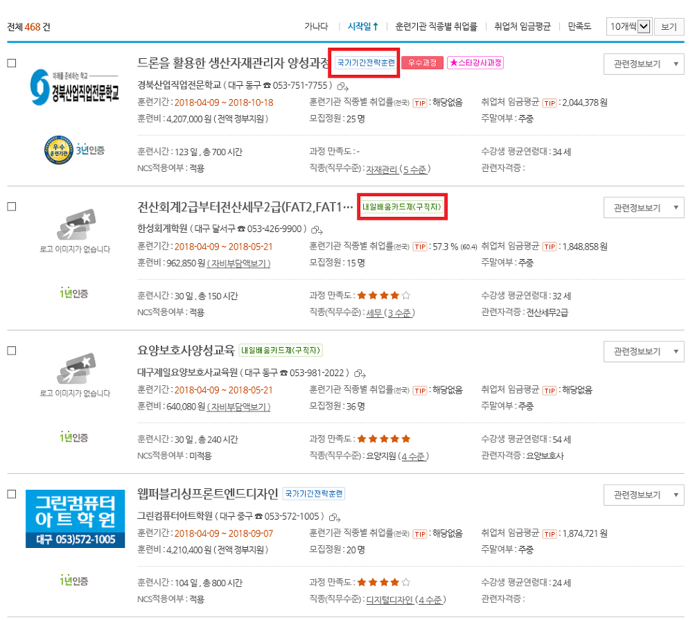693x620 pixels.
Task: Sort by 훈련기관 직종별 취업률
Action: pyautogui.click(x=436, y=26)
